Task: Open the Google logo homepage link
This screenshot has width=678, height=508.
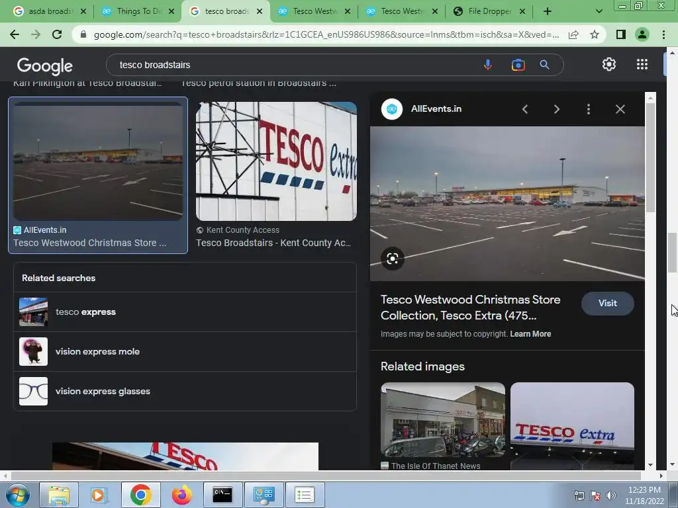Action: tap(45, 65)
